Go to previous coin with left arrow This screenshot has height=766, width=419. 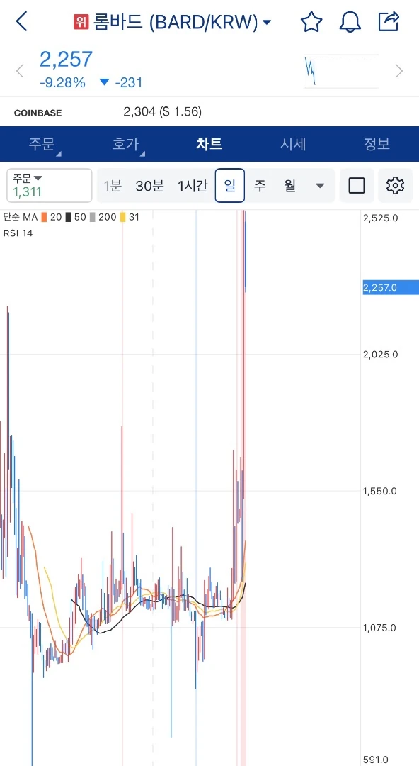(20, 72)
